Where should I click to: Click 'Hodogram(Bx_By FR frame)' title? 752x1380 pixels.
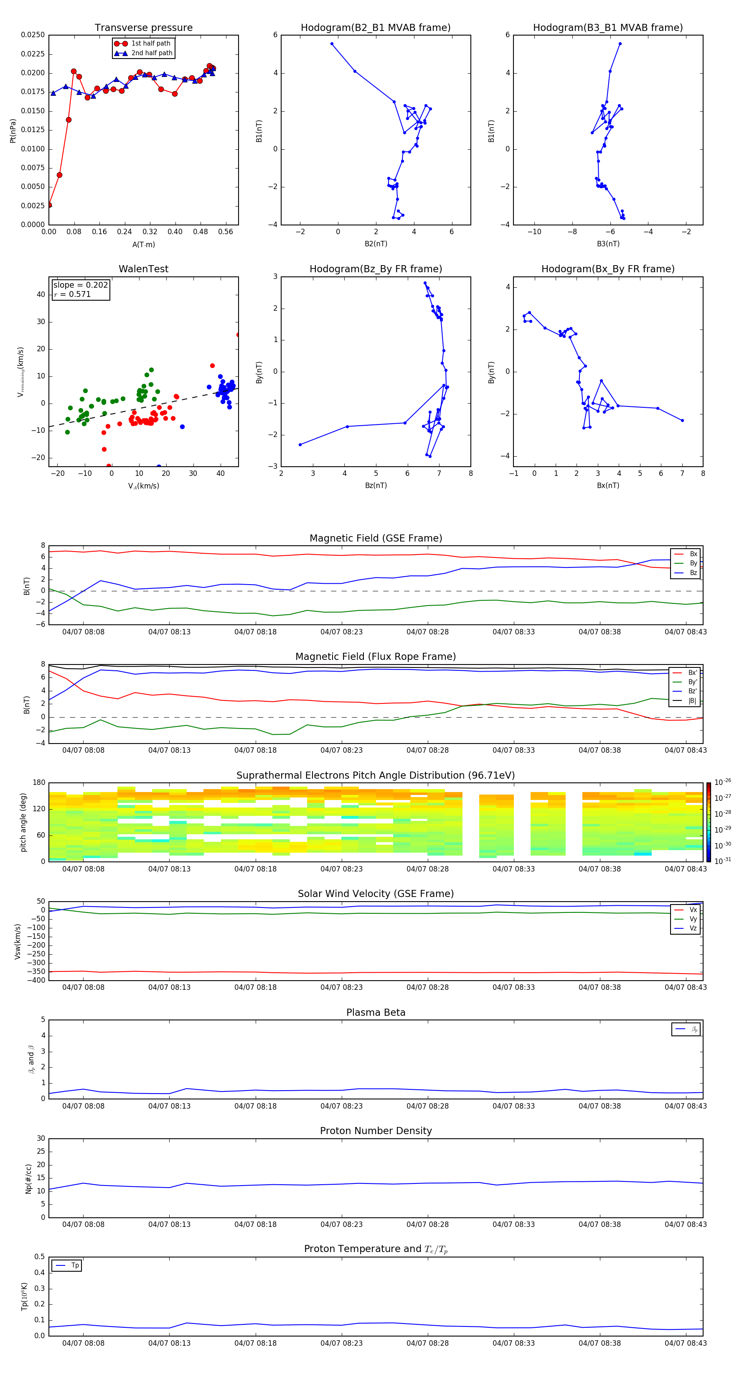[x=608, y=269]
